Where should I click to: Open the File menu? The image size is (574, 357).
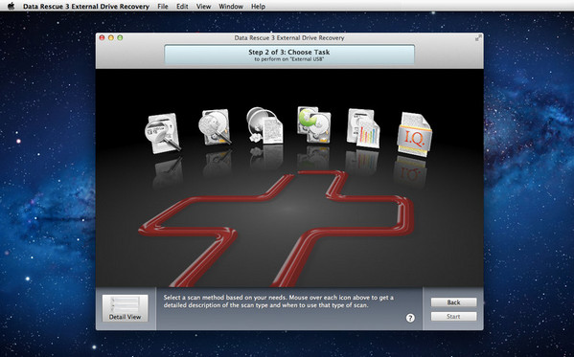point(163,6)
